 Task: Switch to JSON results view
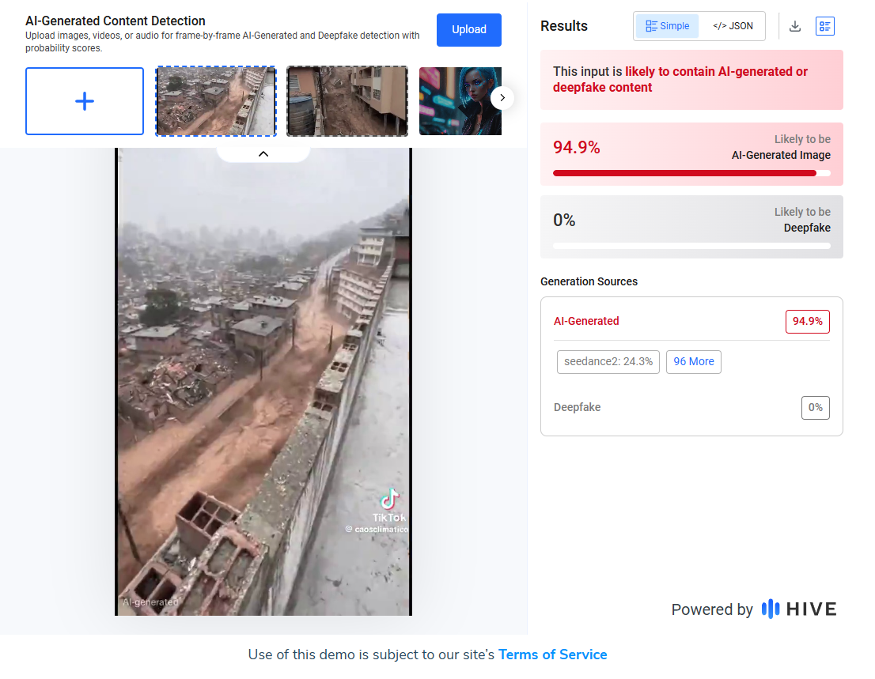[x=733, y=26]
